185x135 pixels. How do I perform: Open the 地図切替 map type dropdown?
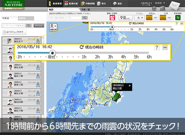tap(53, 27)
